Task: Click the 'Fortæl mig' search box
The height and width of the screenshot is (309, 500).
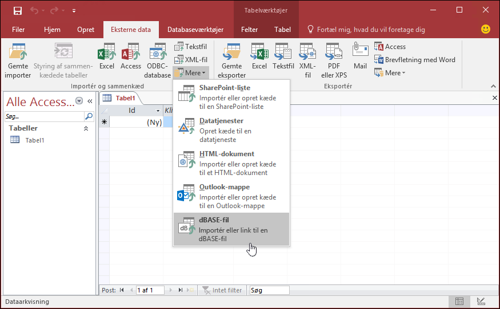Action: pyautogui.click(x=366, y=30)
